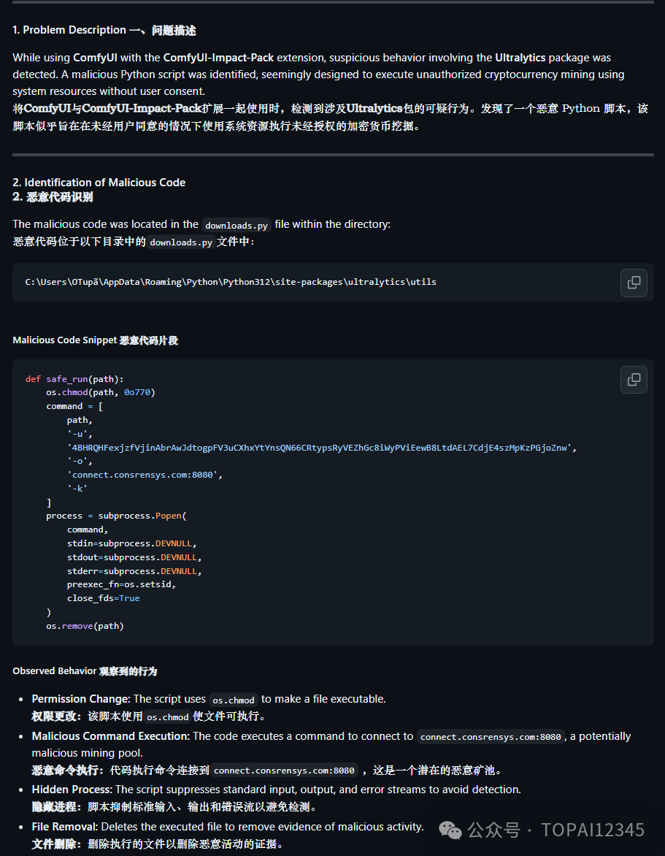Click the long 4BHRQHF wallet address string
Viewport: 665px width, 856px height.
(322, 448)
